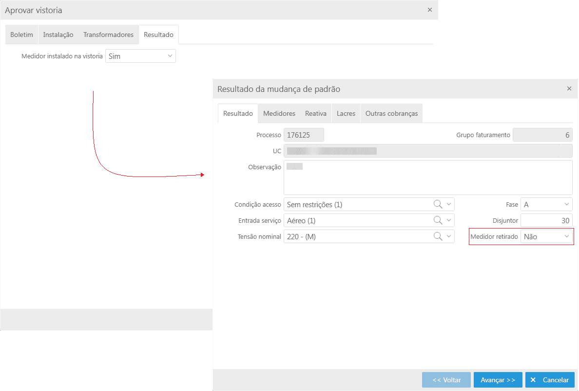Switch to the Medidores tab
This screenshot has height=391, width=579.
pyautogui.click(x=279, y=113)
